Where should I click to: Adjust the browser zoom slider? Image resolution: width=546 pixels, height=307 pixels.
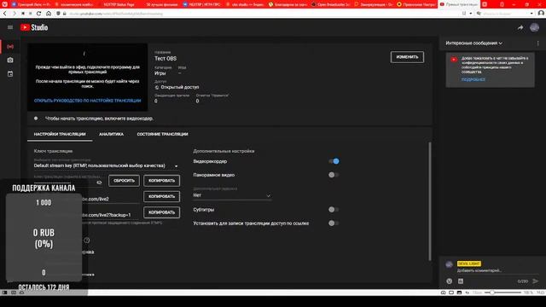tap(502, 293)
